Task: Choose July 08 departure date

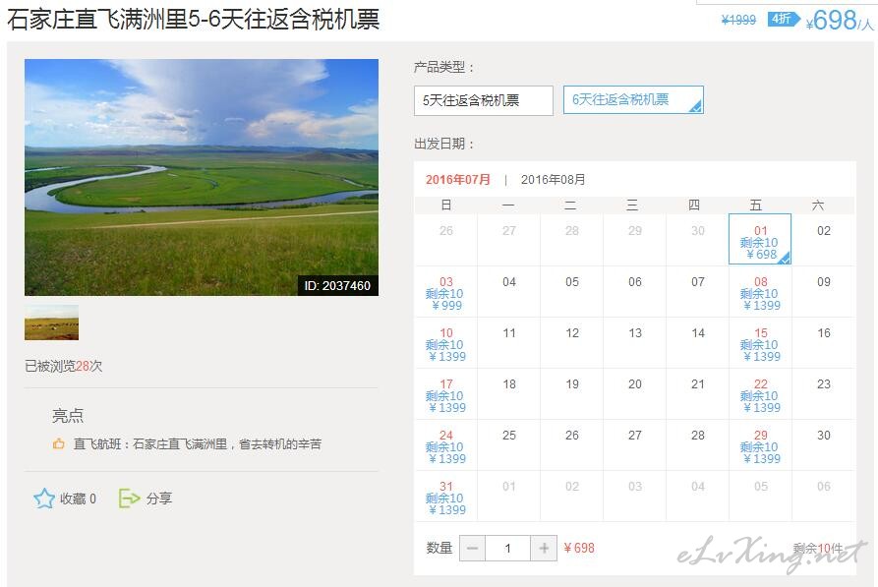Action: point(760,293)
